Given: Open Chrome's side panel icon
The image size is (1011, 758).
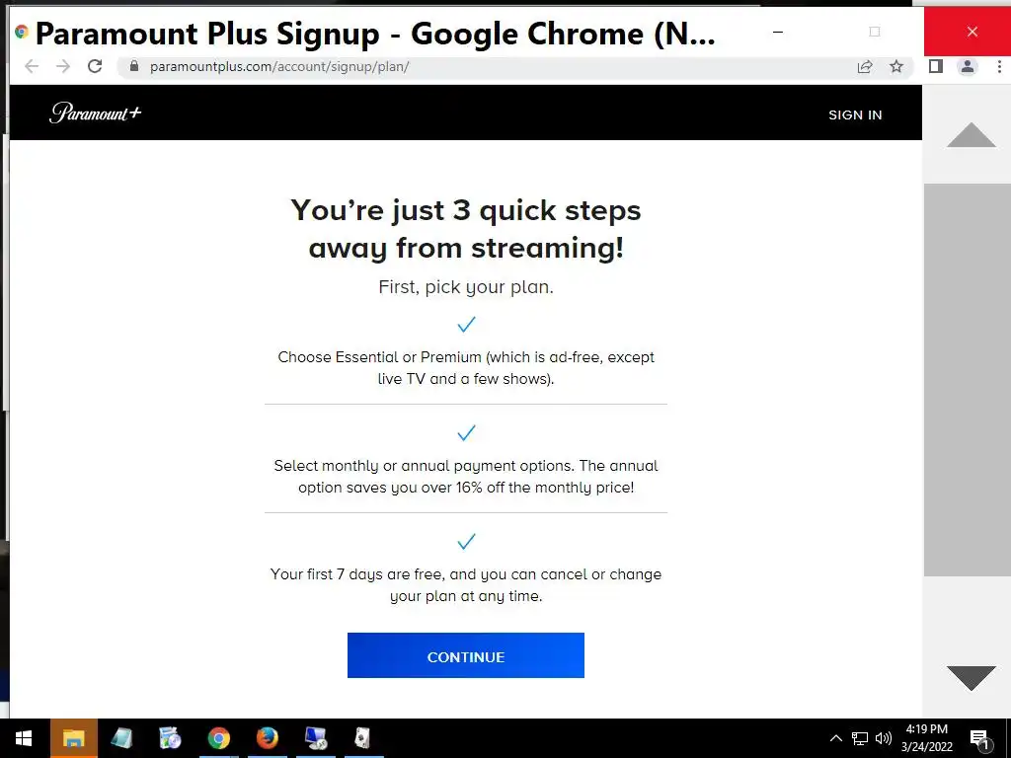Looking at the screenshot, I should click(936, 66).
